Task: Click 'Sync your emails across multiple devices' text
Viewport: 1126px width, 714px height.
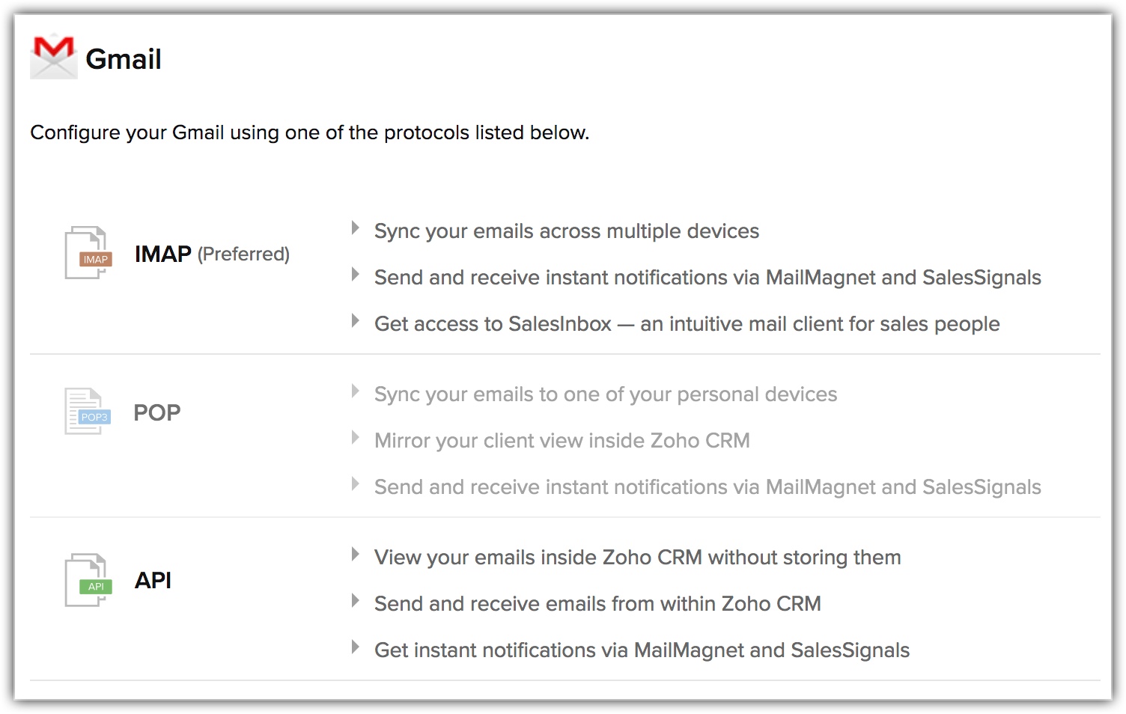Action: tap(566, 231)
